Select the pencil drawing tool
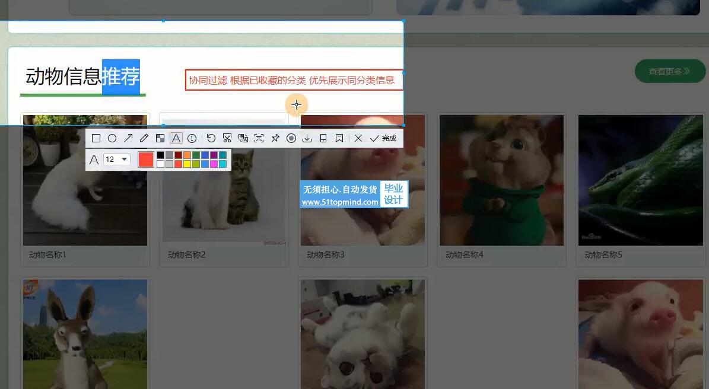The width and height of the screenshot is (709, 389). [x=144, y=138]
